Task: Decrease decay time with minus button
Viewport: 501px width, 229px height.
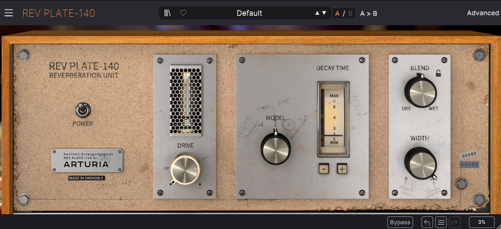Action: coord(324,169)
